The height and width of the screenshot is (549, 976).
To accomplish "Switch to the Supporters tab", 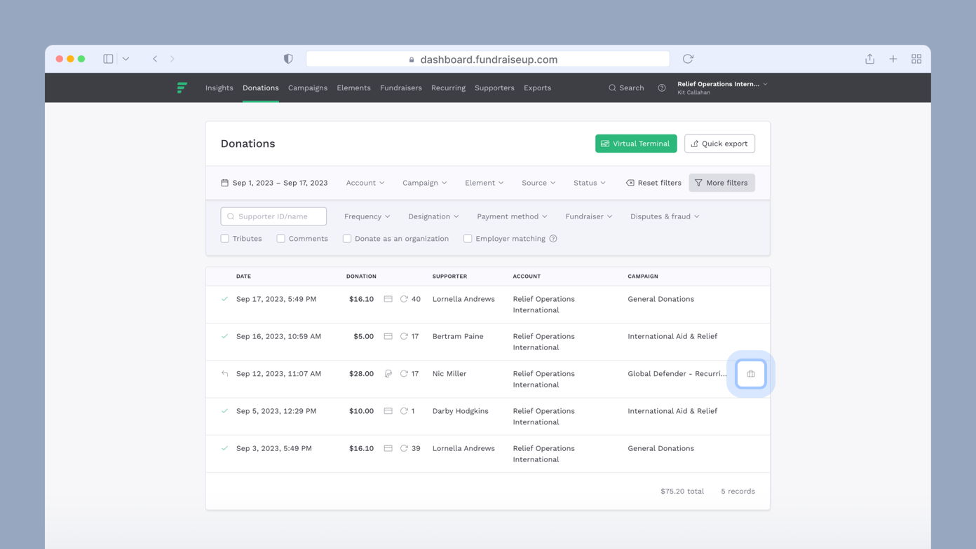I will pyautogui.click(x=494, y=88).
